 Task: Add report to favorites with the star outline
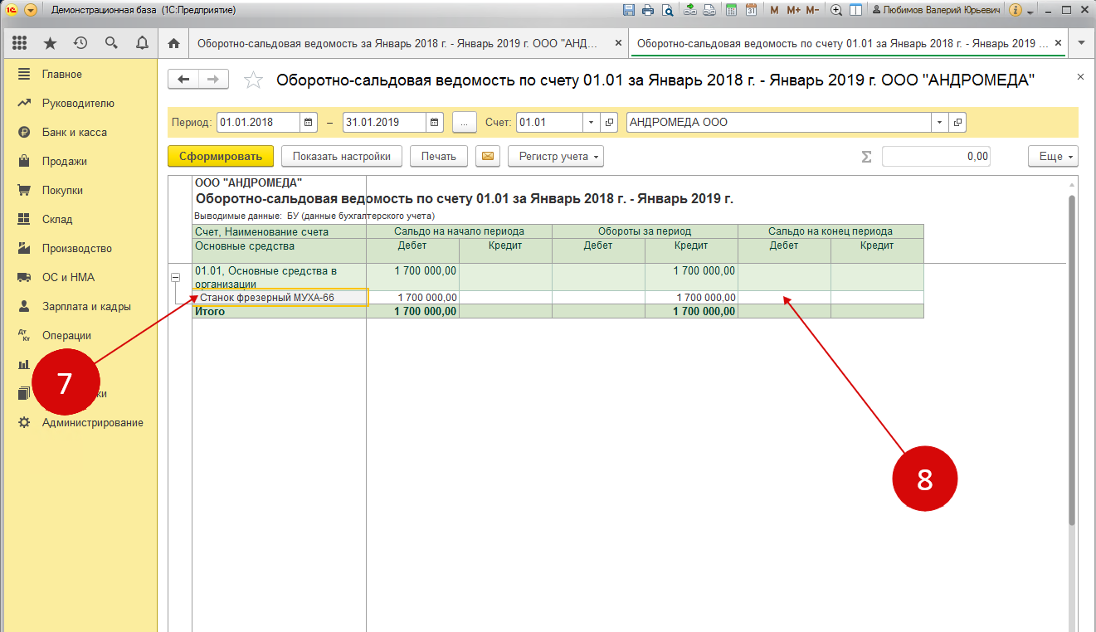(253, 80)
